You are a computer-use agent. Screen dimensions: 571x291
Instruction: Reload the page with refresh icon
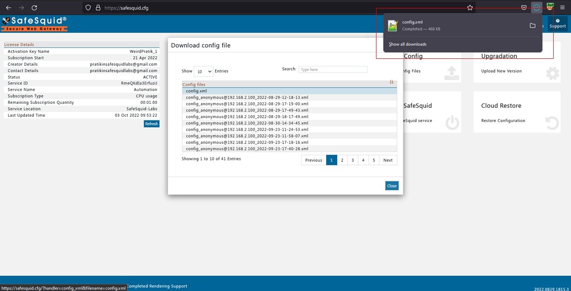[x=34, y=8]
